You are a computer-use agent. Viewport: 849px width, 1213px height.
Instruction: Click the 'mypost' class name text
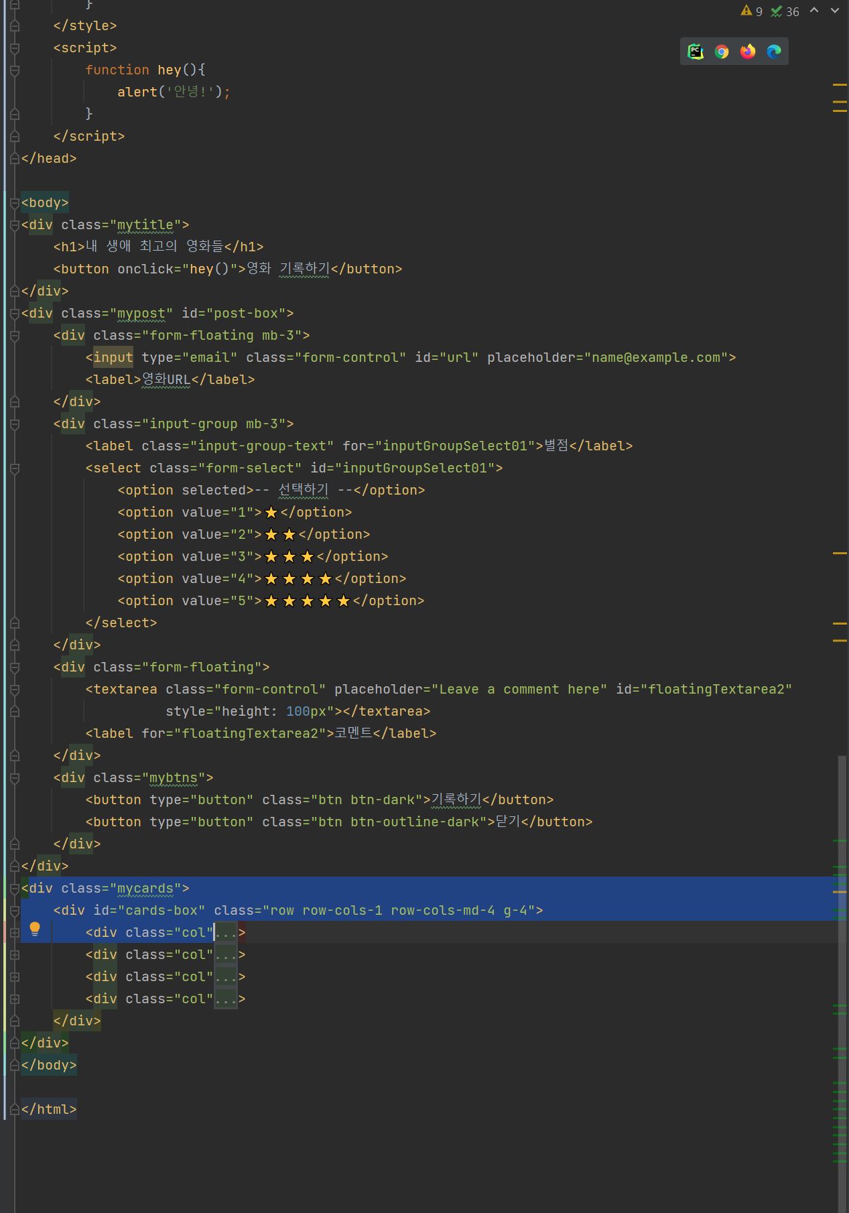click(141, 313)
